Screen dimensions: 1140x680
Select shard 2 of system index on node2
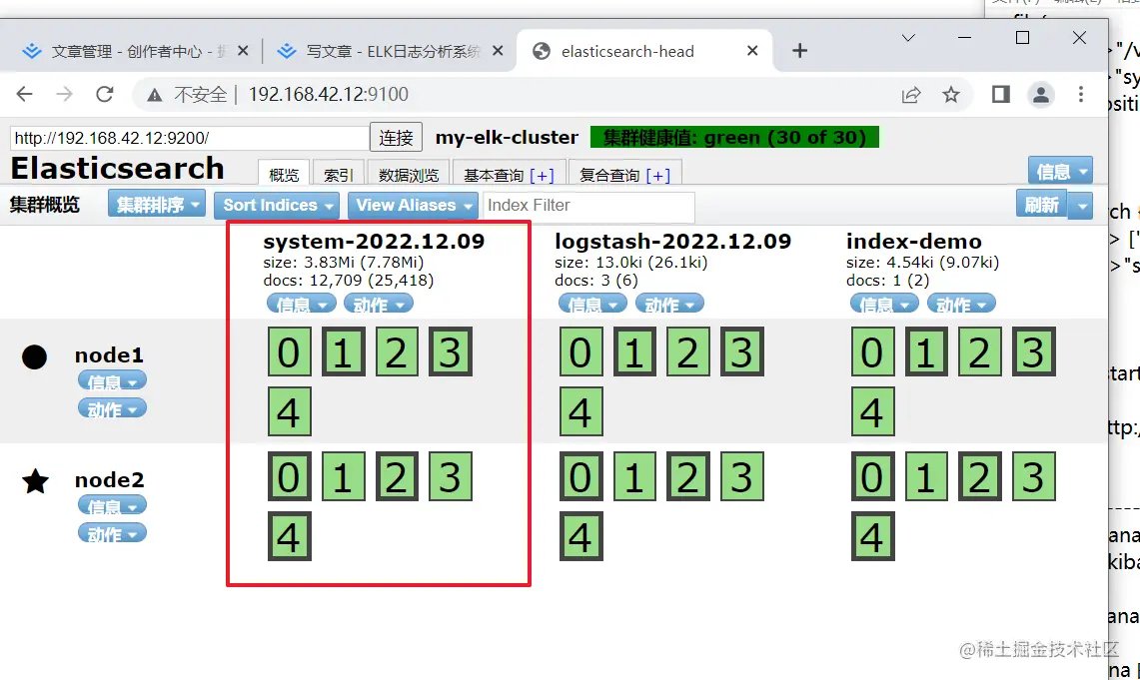click(x=397, y=476)
